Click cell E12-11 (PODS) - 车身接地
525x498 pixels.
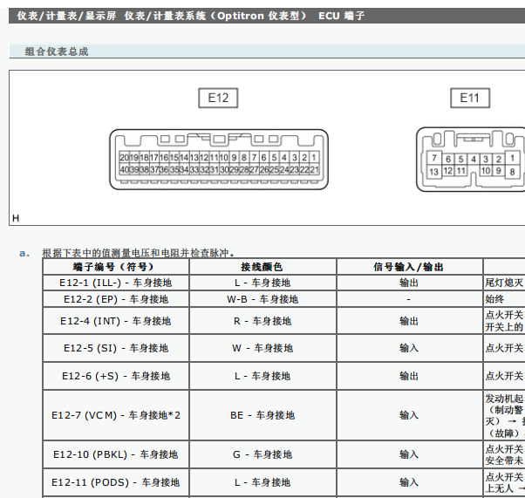[x=116, y=482]
